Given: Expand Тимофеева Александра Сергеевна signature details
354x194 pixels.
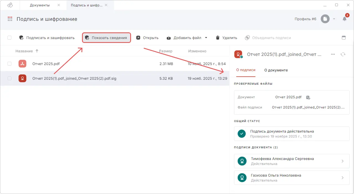Looking at the screenshot, I should (342, 161).
